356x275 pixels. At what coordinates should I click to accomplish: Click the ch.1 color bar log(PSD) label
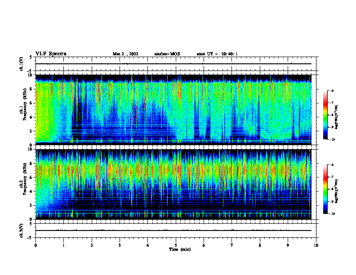[x=336, y=117]
